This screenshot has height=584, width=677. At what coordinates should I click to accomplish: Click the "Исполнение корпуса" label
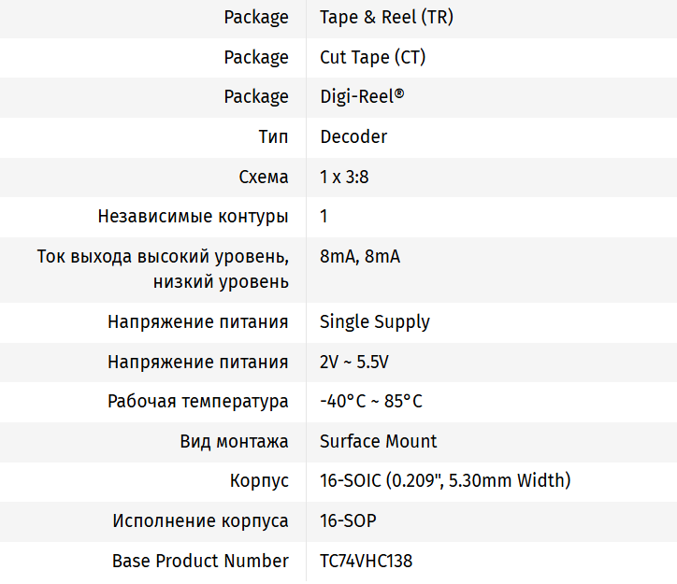coord(200,520)
